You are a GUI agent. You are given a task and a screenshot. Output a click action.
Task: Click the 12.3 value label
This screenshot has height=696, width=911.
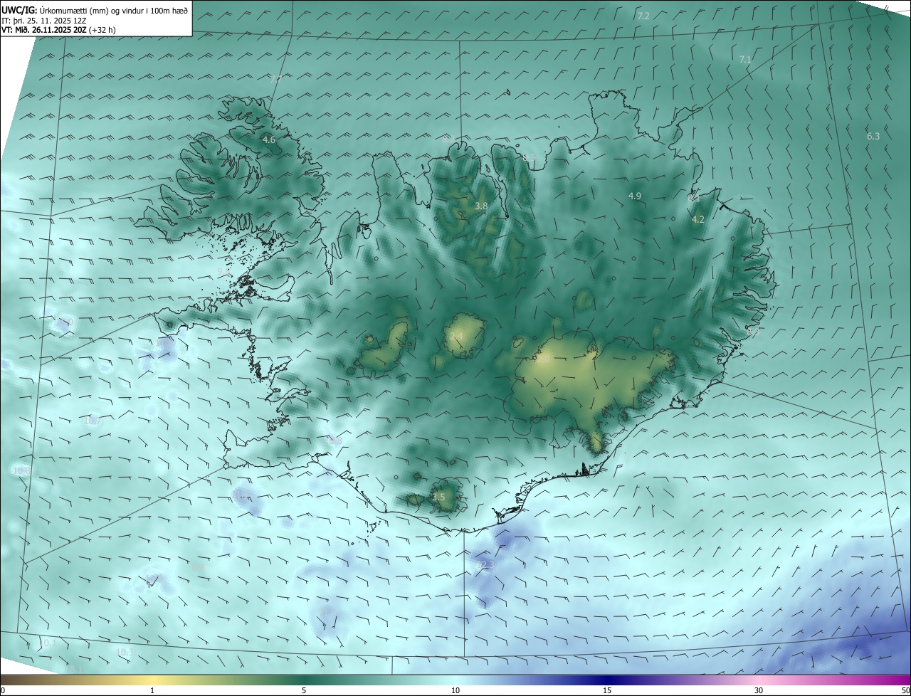coord(485,564)
